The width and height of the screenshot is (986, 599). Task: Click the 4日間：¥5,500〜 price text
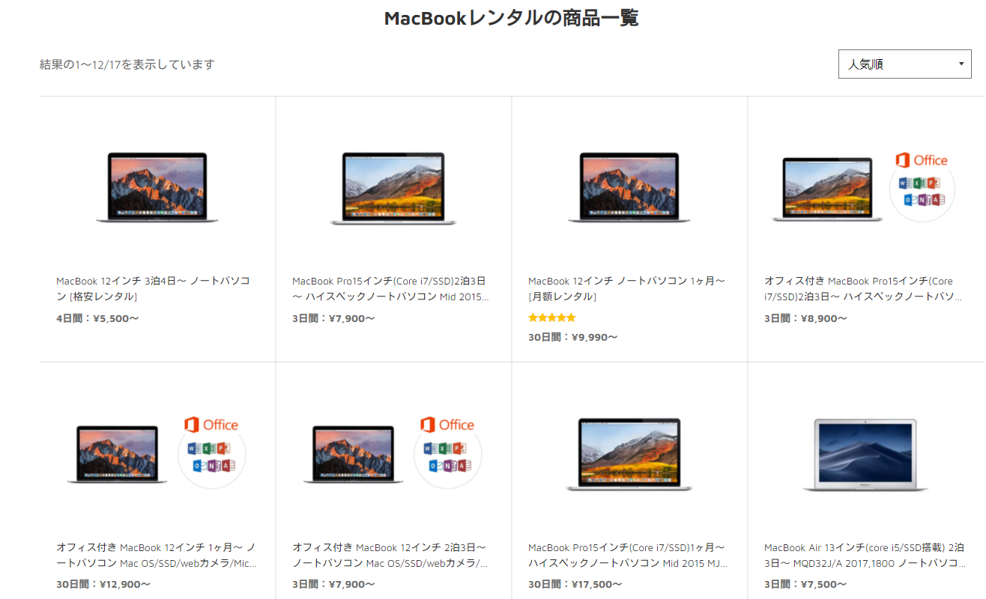(97, 318)
